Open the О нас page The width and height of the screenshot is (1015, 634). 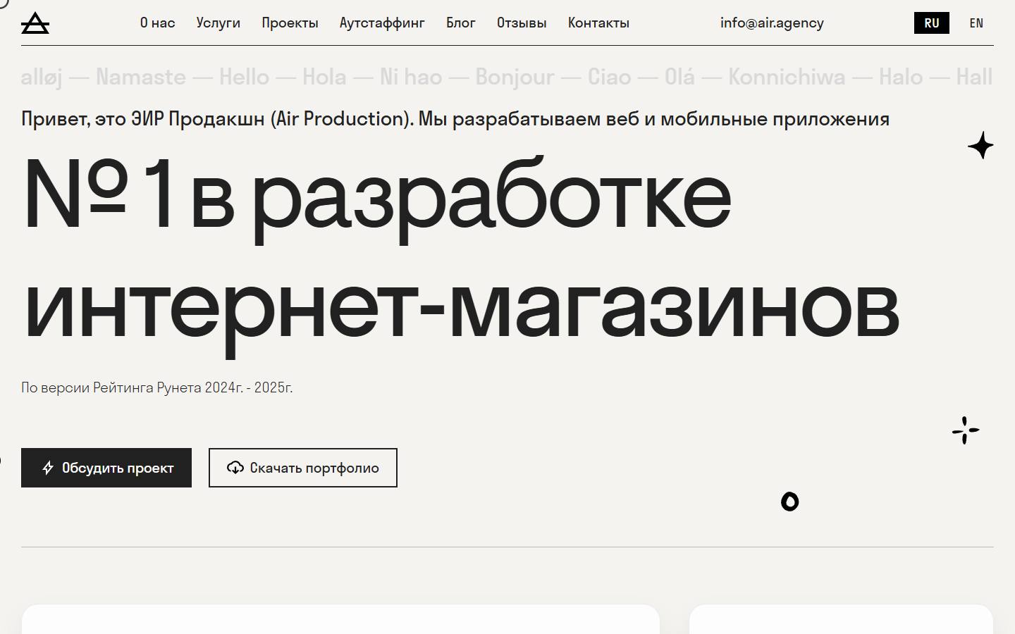158,23
